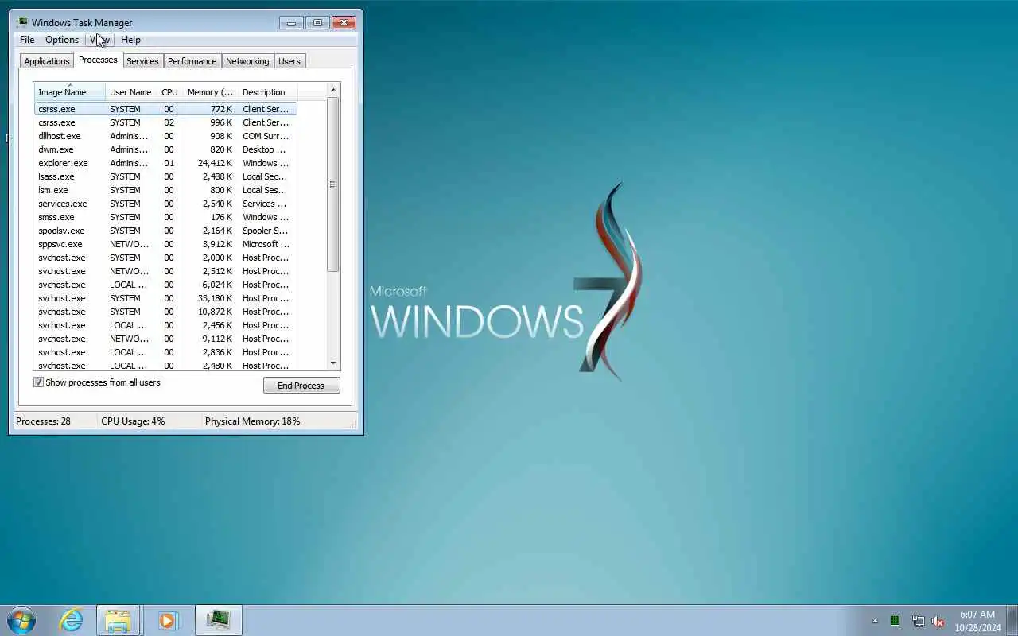Viewport: 1018px width, 636px height.
Task: Open Windows Explorer folder icon in taskbar
Action: [x=118, y=620]
